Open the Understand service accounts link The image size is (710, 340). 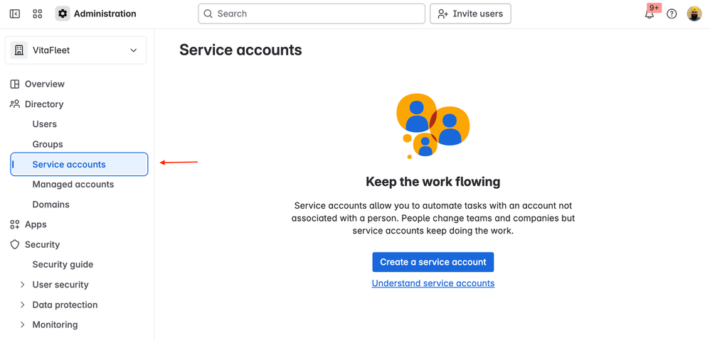[x=433, y=283]
